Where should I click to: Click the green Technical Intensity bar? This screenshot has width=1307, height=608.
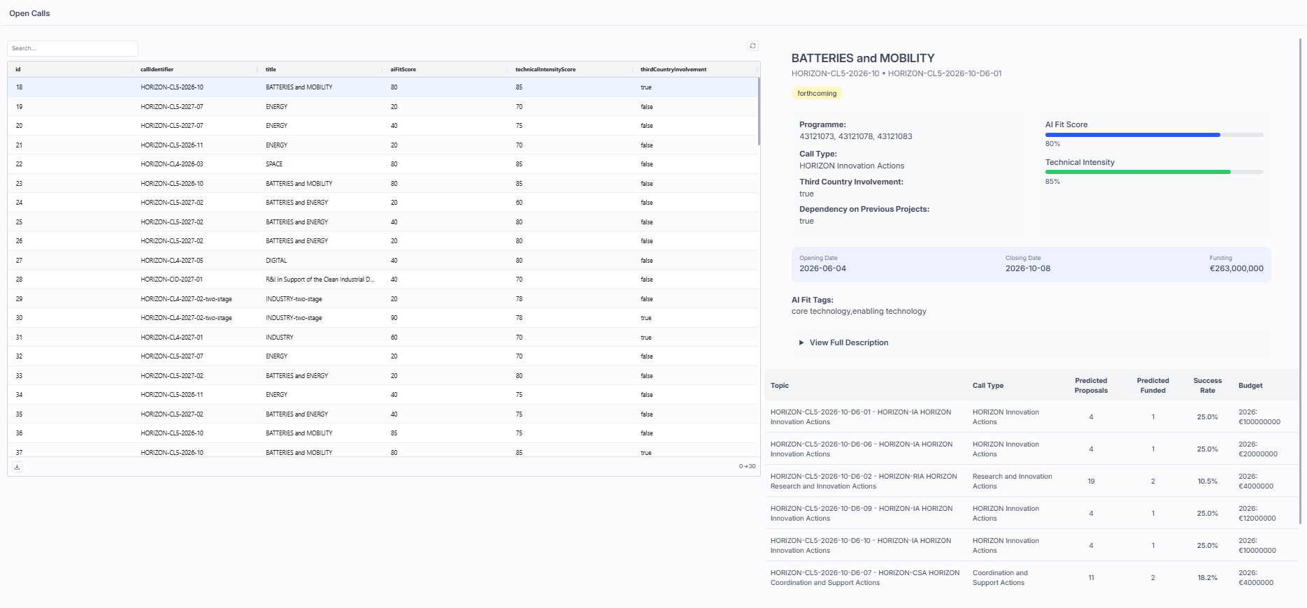click(1137, 172)
